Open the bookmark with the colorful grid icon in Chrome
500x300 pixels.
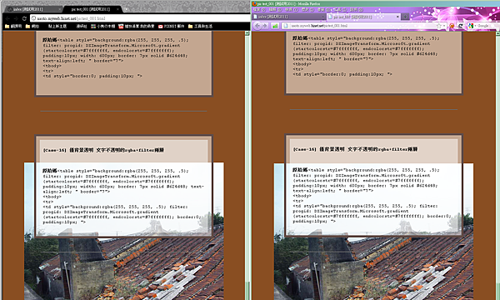pyautogui.click(x=102, y=26)
